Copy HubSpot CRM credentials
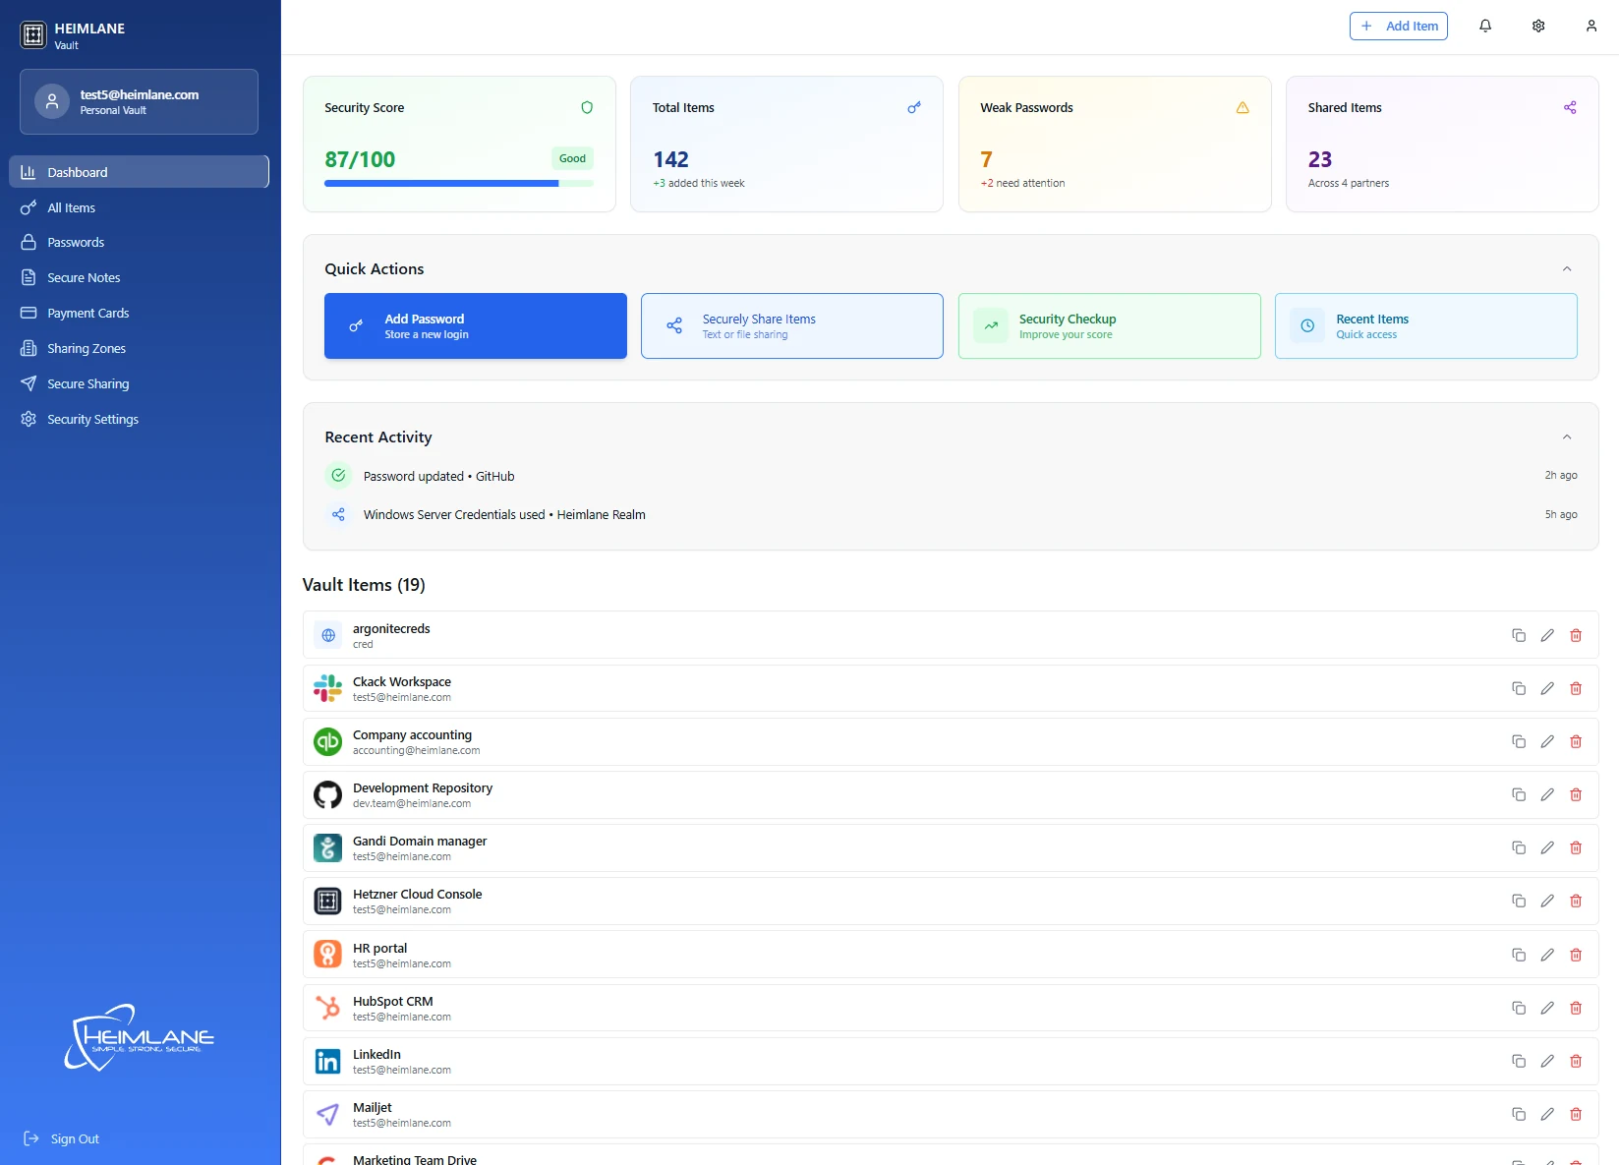Screen dimensions: 1619x1165 [x=1519, y=1008]
